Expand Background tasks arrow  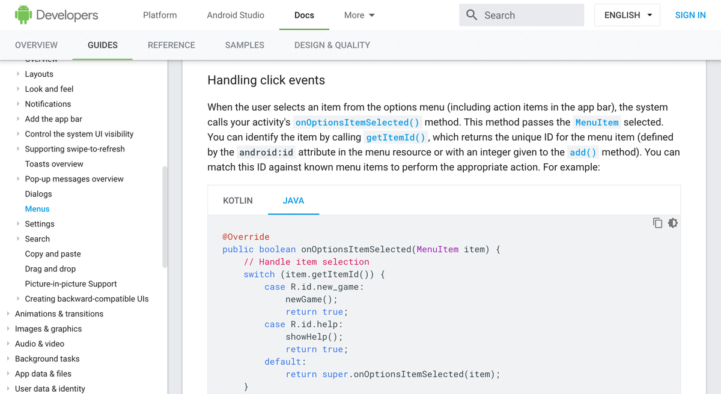(8, 359)
